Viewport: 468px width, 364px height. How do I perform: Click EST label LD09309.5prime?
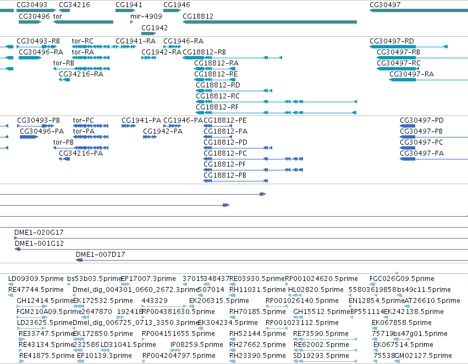(36, 279)
